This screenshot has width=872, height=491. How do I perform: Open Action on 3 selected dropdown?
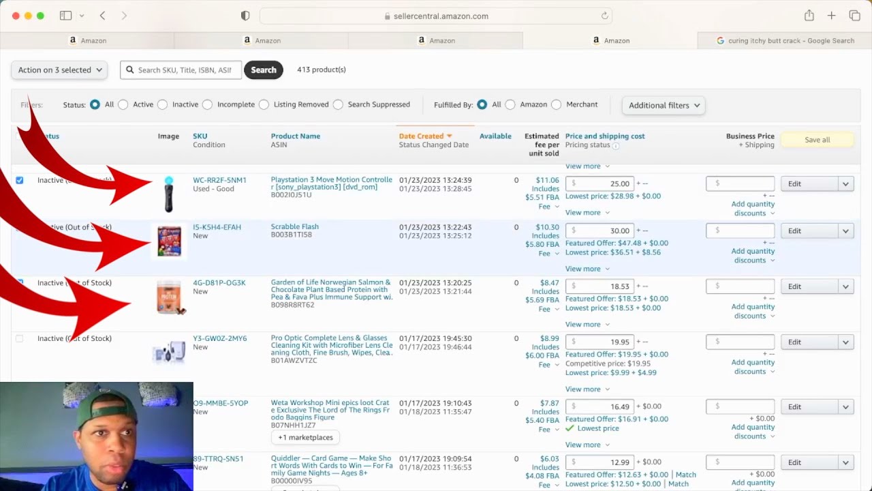(60, 70)
